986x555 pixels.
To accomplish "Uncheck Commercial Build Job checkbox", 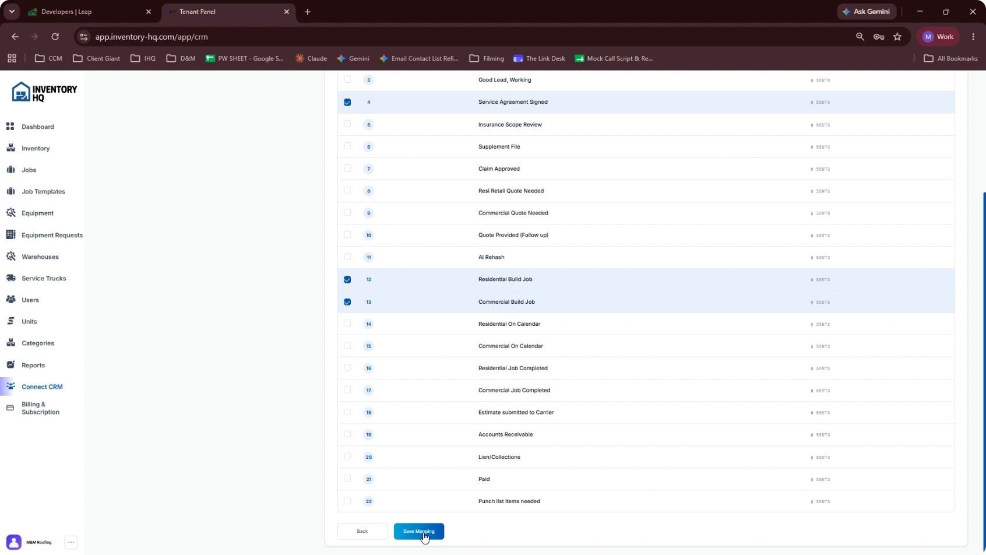I will tap(347, 302).
